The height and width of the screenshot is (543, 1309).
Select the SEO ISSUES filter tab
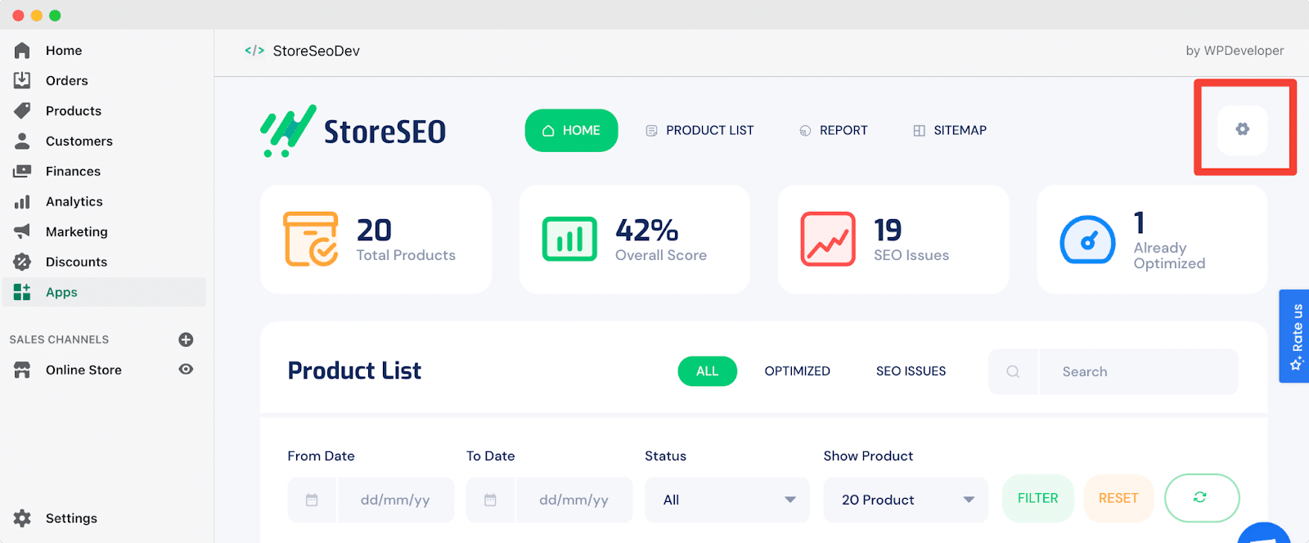click(x=911, y=371)
